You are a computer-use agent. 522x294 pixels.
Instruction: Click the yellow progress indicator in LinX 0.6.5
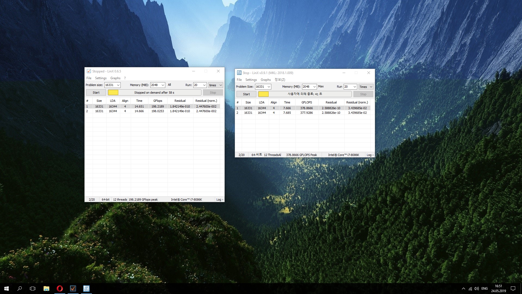point(113,93)
